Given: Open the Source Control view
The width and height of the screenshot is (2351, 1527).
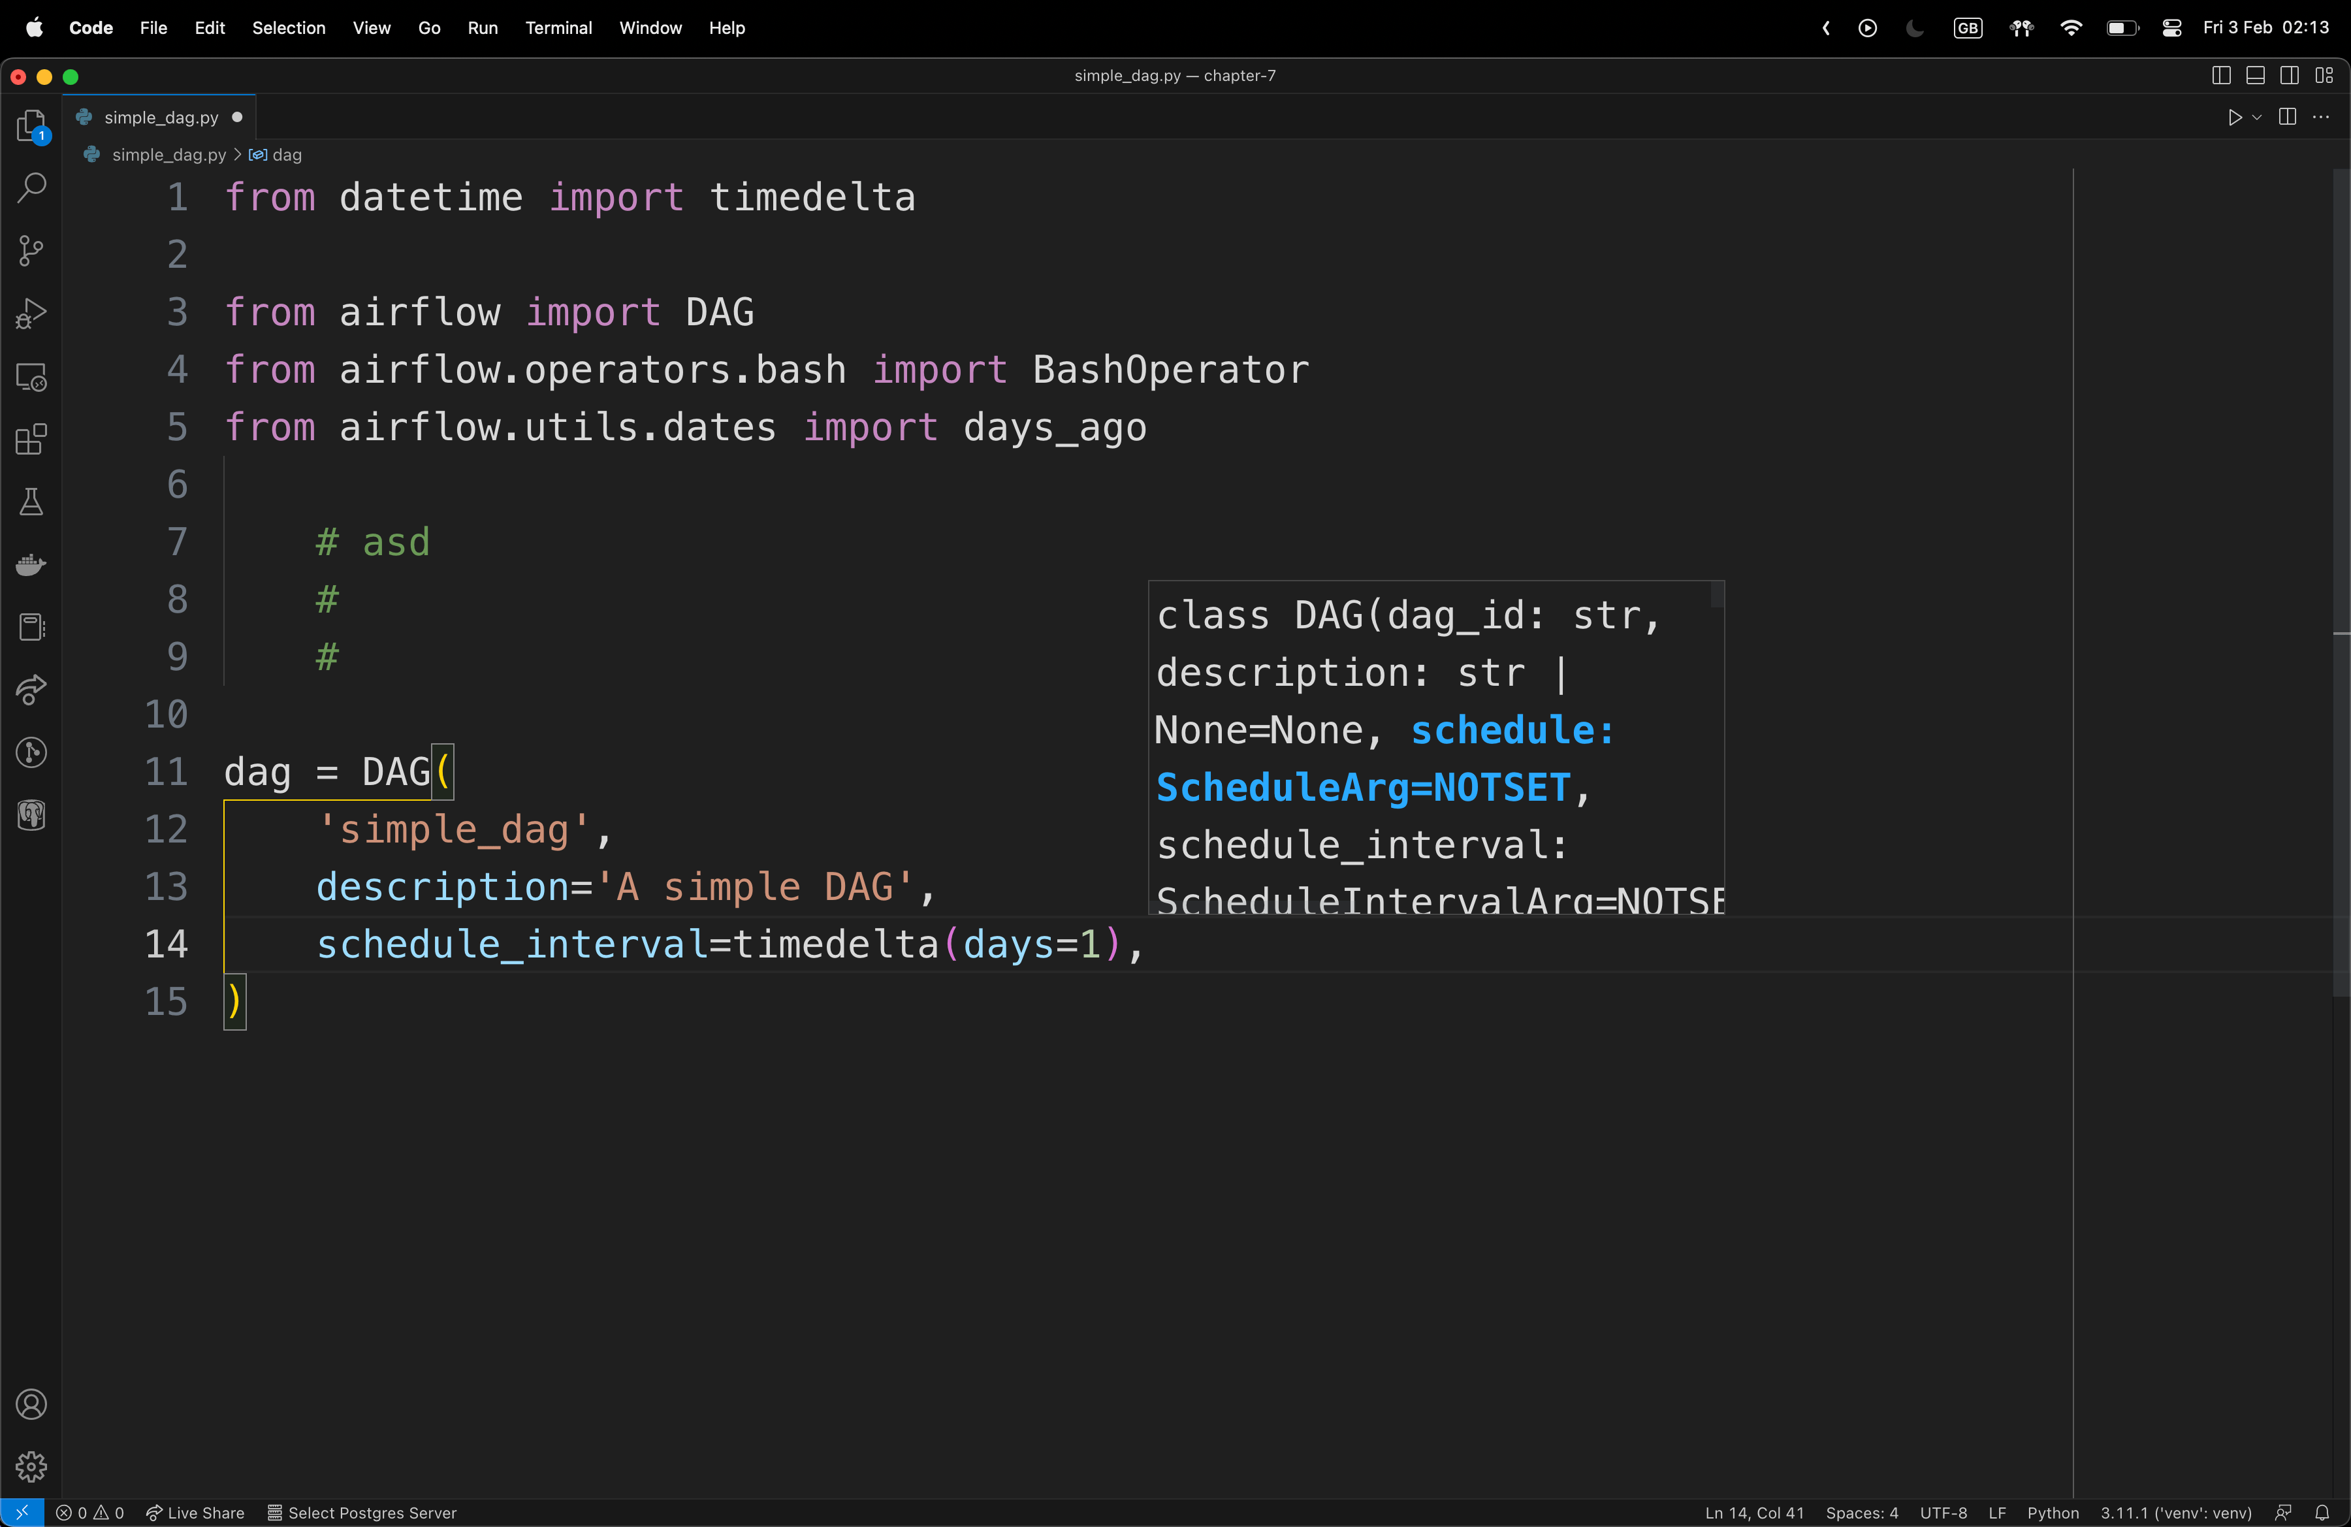Looking at the screenshot, I should [31, 251].
